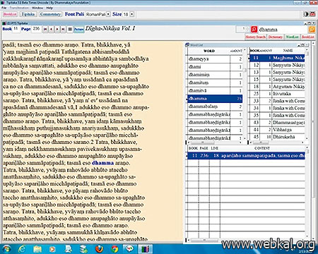
Task: Open Internet Explorer from the taskbar
Action: pos(22,249)
